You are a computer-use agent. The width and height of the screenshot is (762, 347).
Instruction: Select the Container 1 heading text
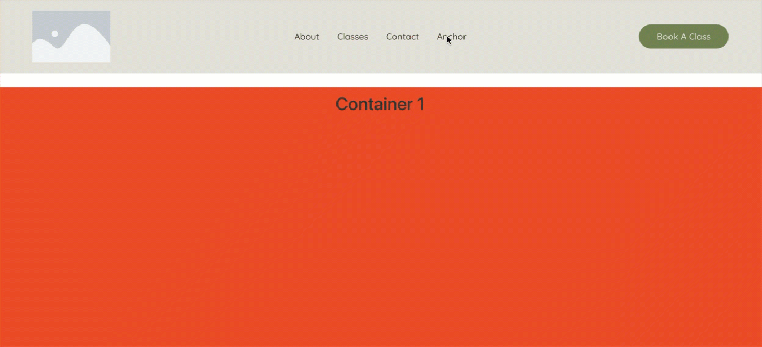click(x=380, y=104)
